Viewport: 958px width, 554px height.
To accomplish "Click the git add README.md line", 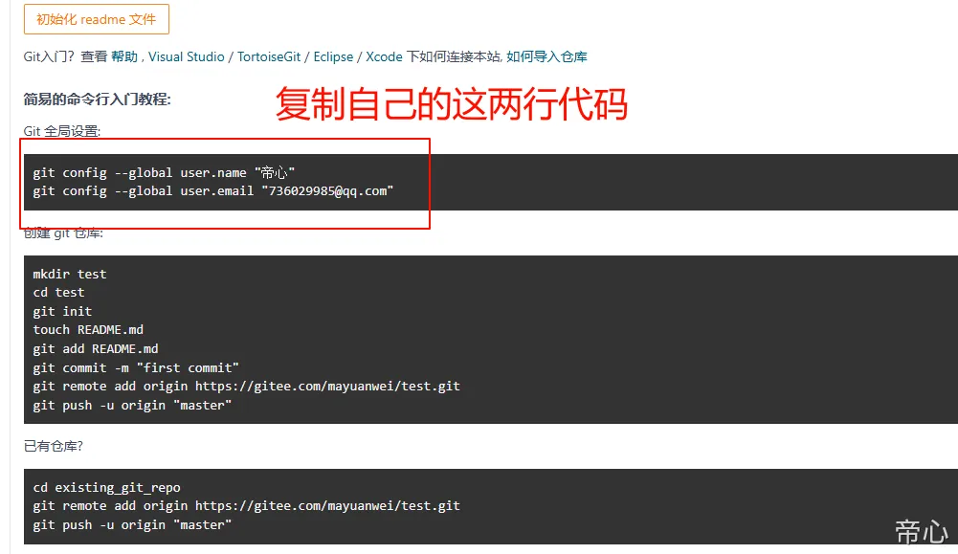I will tap(96, 349).
